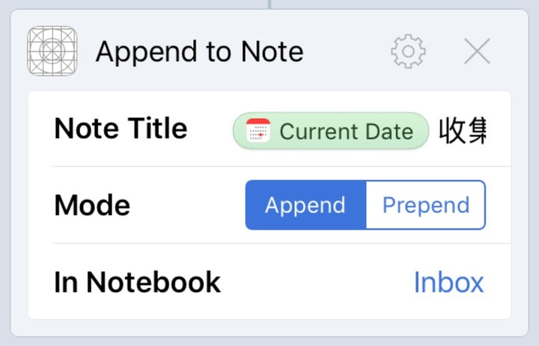Click the Mode label
The width and height of the screenshot is (539, 346).
(92, 206)
